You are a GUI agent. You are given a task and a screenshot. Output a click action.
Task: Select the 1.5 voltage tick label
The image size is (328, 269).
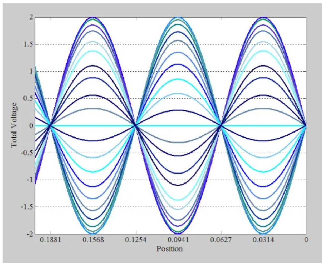pos(28,44)
